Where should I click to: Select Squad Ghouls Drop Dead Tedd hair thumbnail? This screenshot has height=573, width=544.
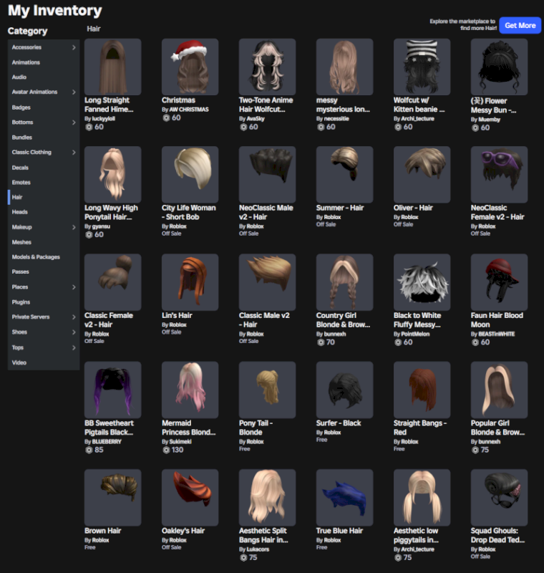click(x=499, y=498)
